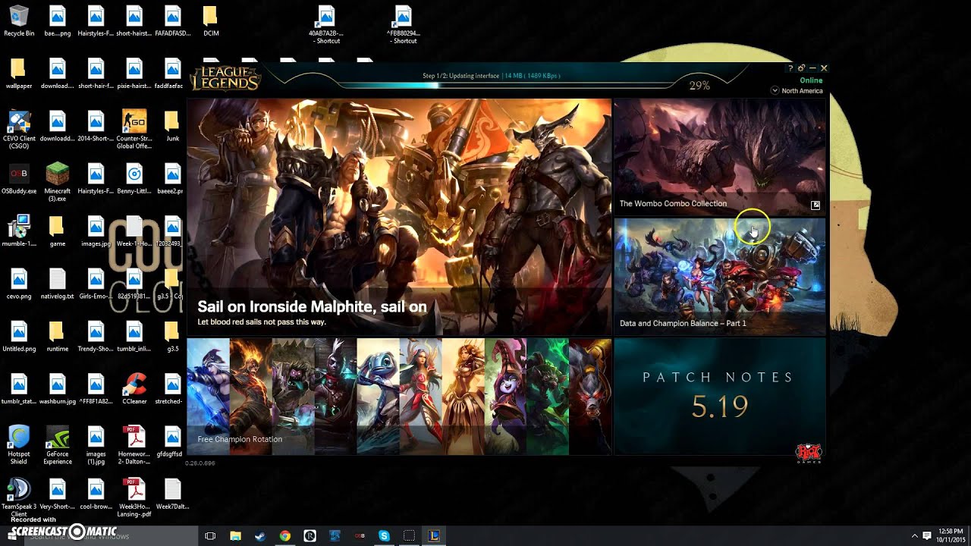971x546 pixels.
Task: Select the DCIM folder on desktop
Action: coord(210,21)
